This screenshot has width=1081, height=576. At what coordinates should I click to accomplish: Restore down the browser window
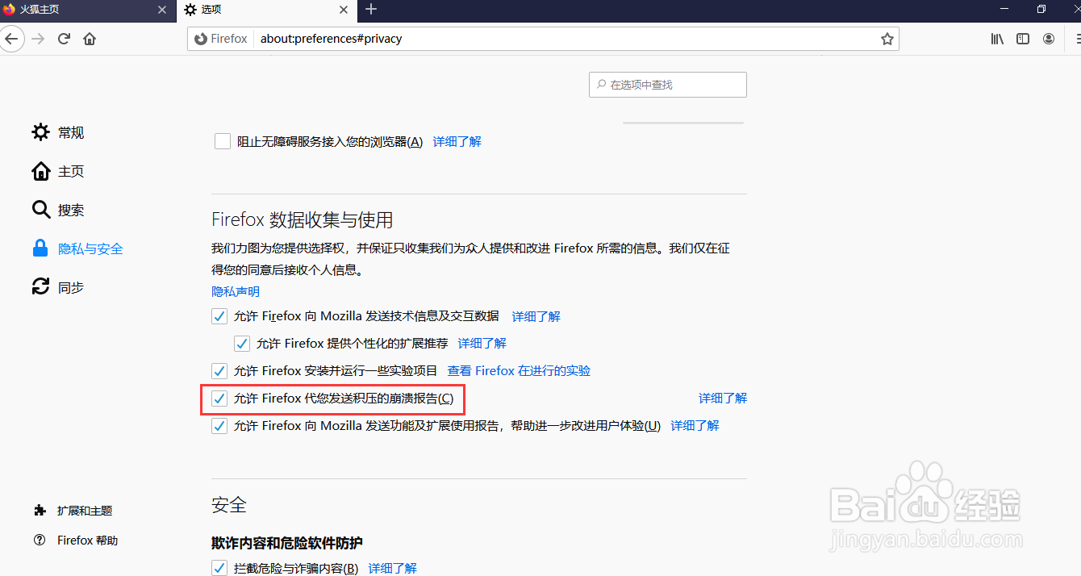pyautogui.click(x=1041, y=10)
